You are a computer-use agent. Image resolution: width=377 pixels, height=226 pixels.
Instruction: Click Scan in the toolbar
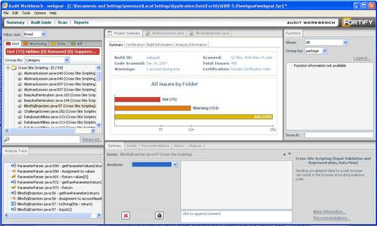pyautogui.click(x=62, y=22)
